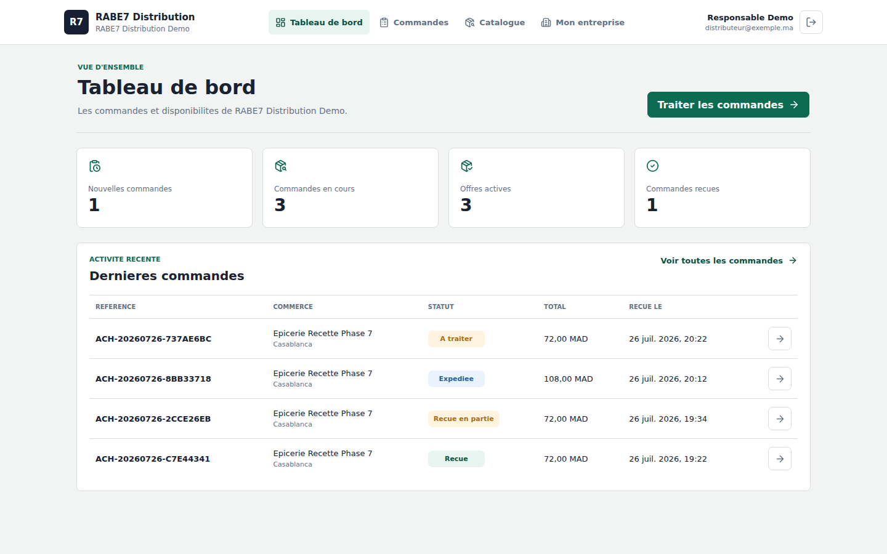Select the Commandes en cours card
Image resolution: width=887 pixels, height=554 pixels.
(x=350, y=188)
